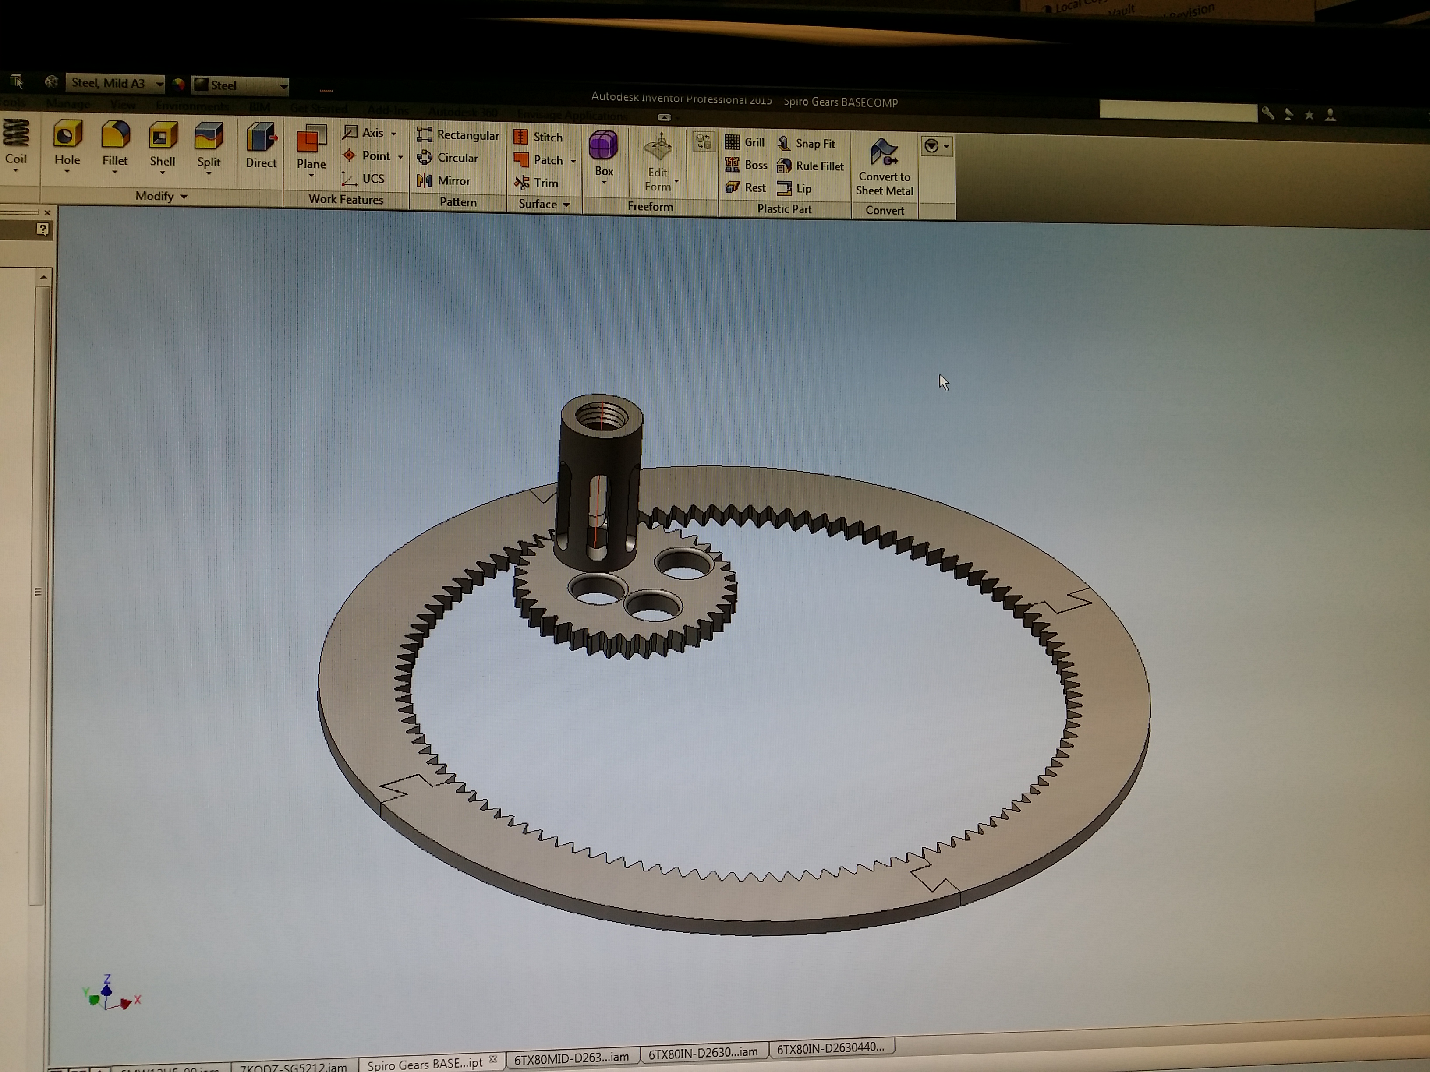Open the Point dropdown arrow

(x=400, y=157)
